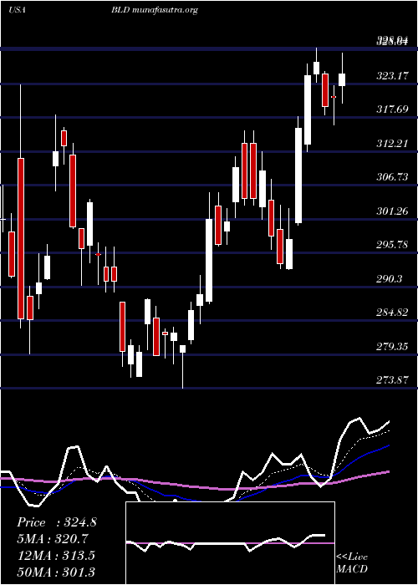Click the USA label at top left
The image size is (418, 585).
pyautogui.click(x=17, y=10)
